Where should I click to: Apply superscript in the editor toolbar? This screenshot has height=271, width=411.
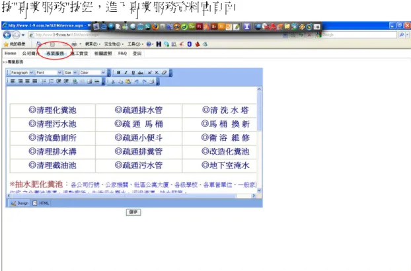(x=150, y=73)
